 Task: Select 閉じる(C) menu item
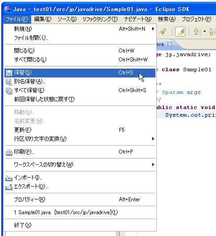[x=80, y=51]
